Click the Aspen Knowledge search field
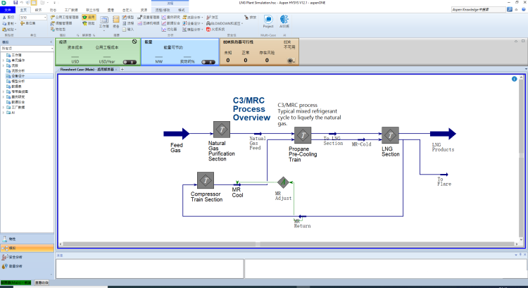 pos(478,9)
